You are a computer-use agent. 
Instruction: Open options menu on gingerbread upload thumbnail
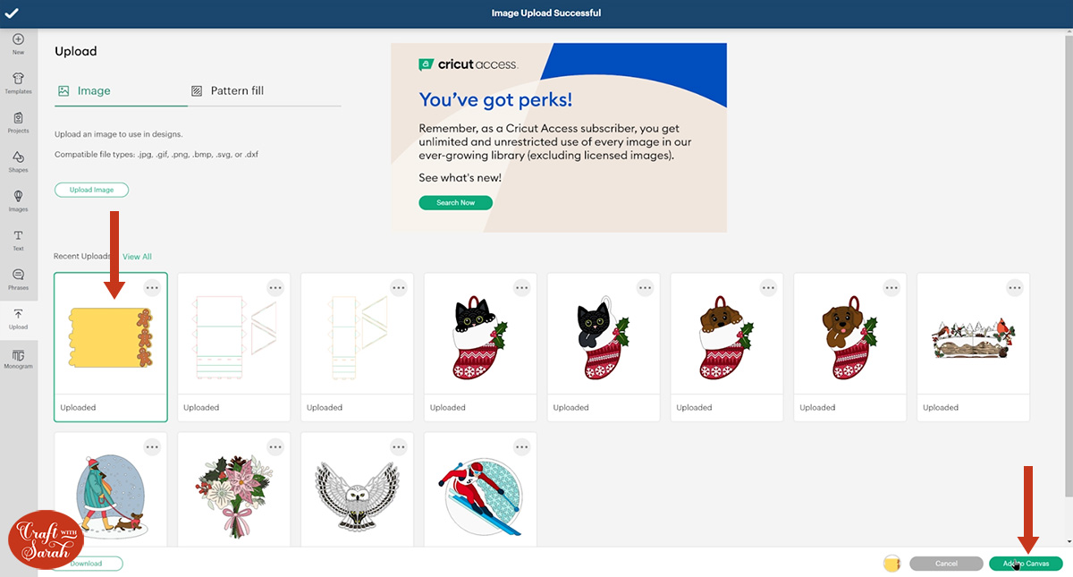click(x=152, y=288)
